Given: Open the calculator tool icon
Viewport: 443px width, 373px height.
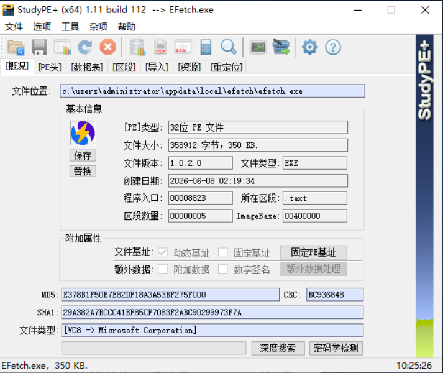Looking at the screenshot, I should (206, 47).
